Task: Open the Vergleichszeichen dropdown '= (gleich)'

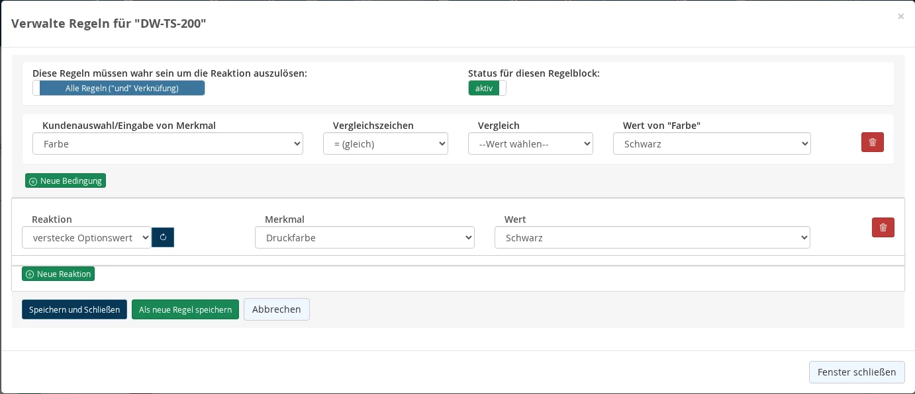Action: [x=385, y=143]
